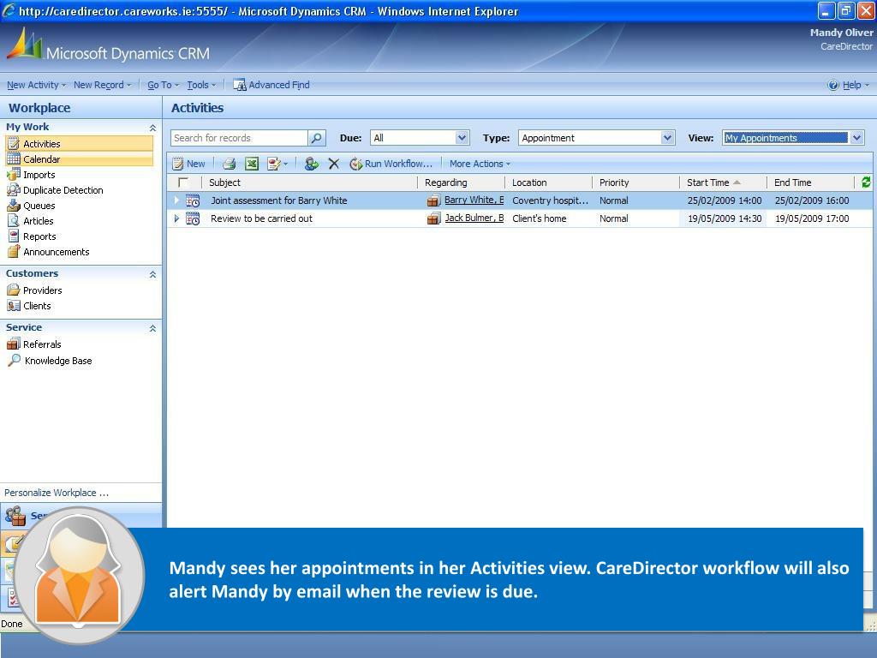
Task: Click the Queues icon in the sidebar
Action: (x=14, y=206)
